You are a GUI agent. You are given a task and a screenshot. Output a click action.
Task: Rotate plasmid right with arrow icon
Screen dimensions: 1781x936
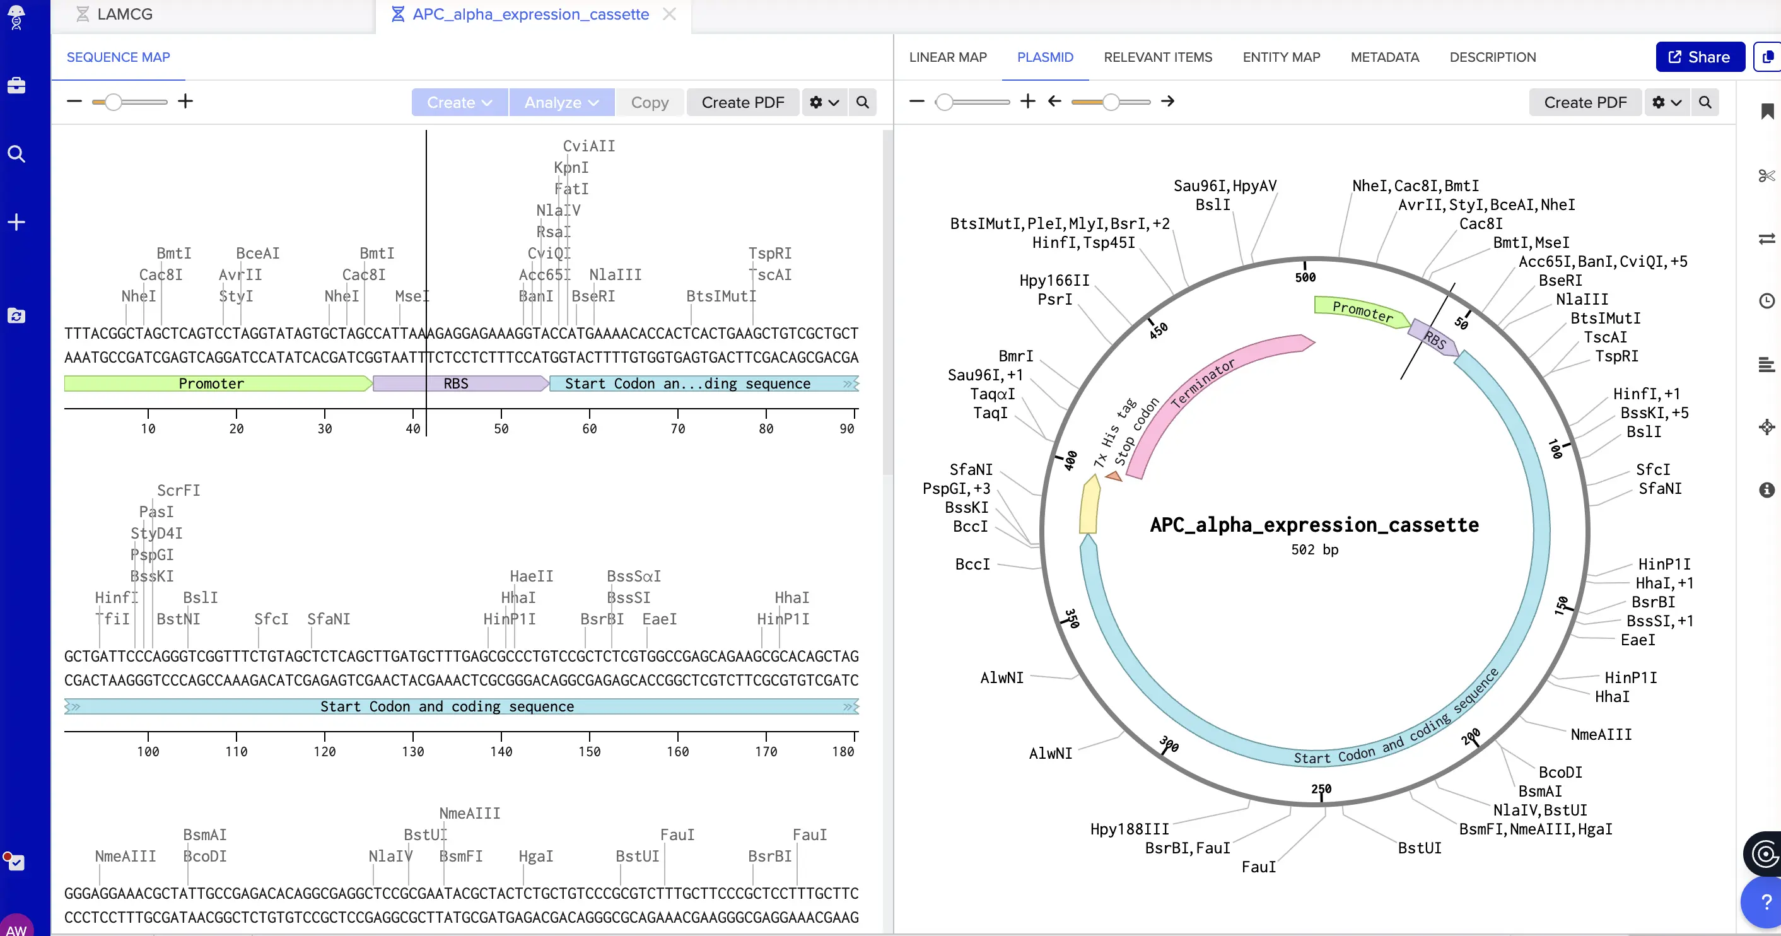coord(1168,102)
